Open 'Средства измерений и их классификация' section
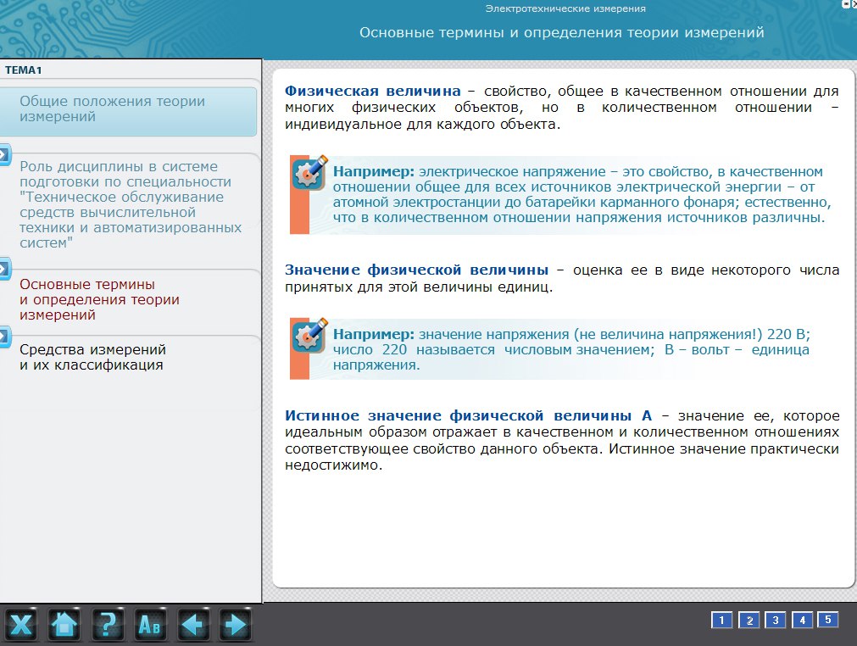 92,358
